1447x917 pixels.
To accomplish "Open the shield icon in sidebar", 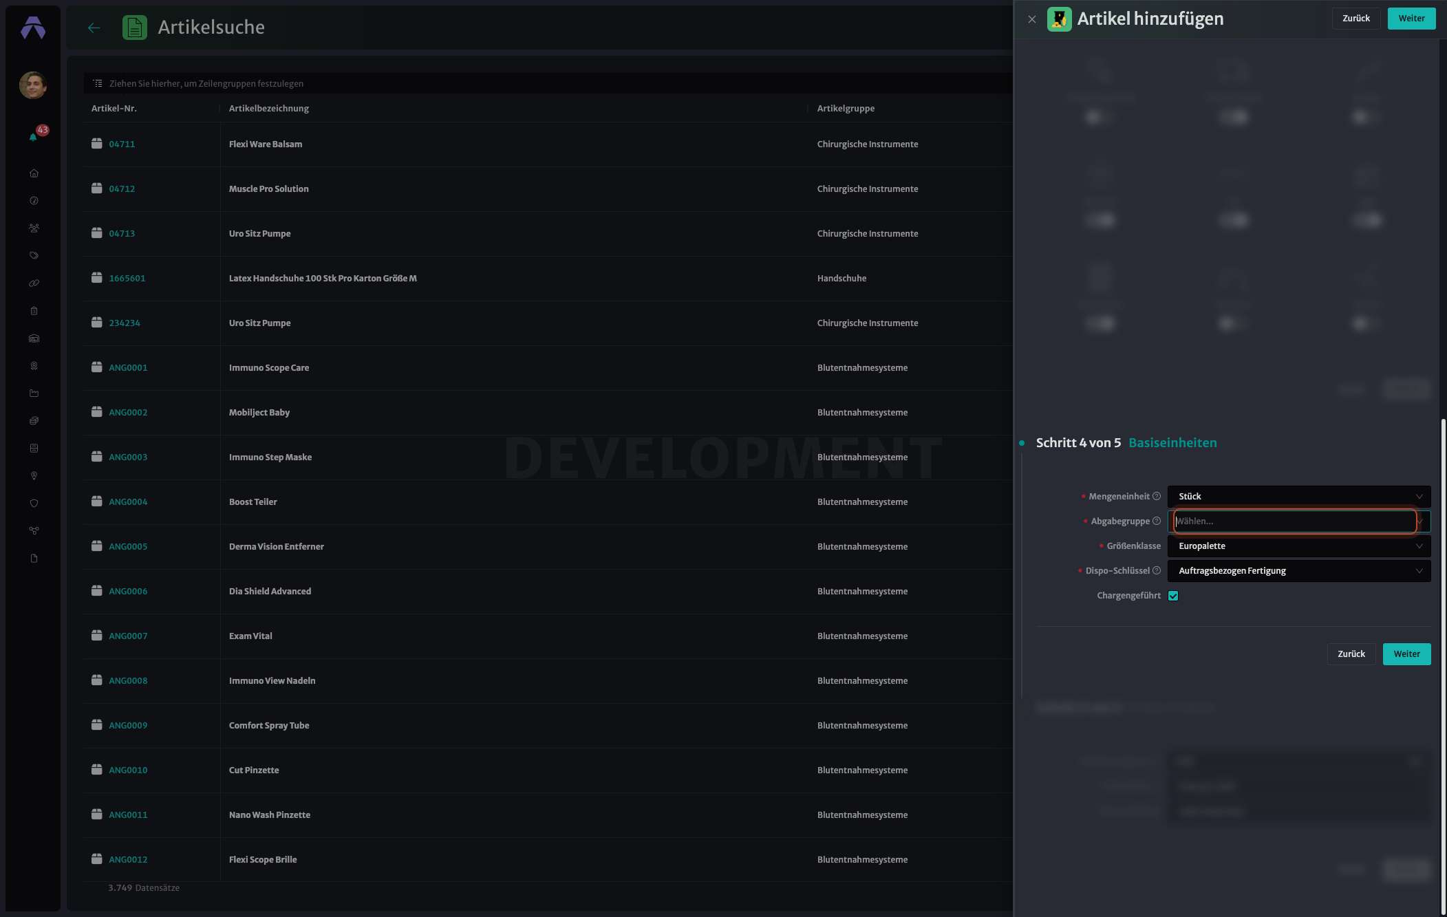I will (34, 504).
